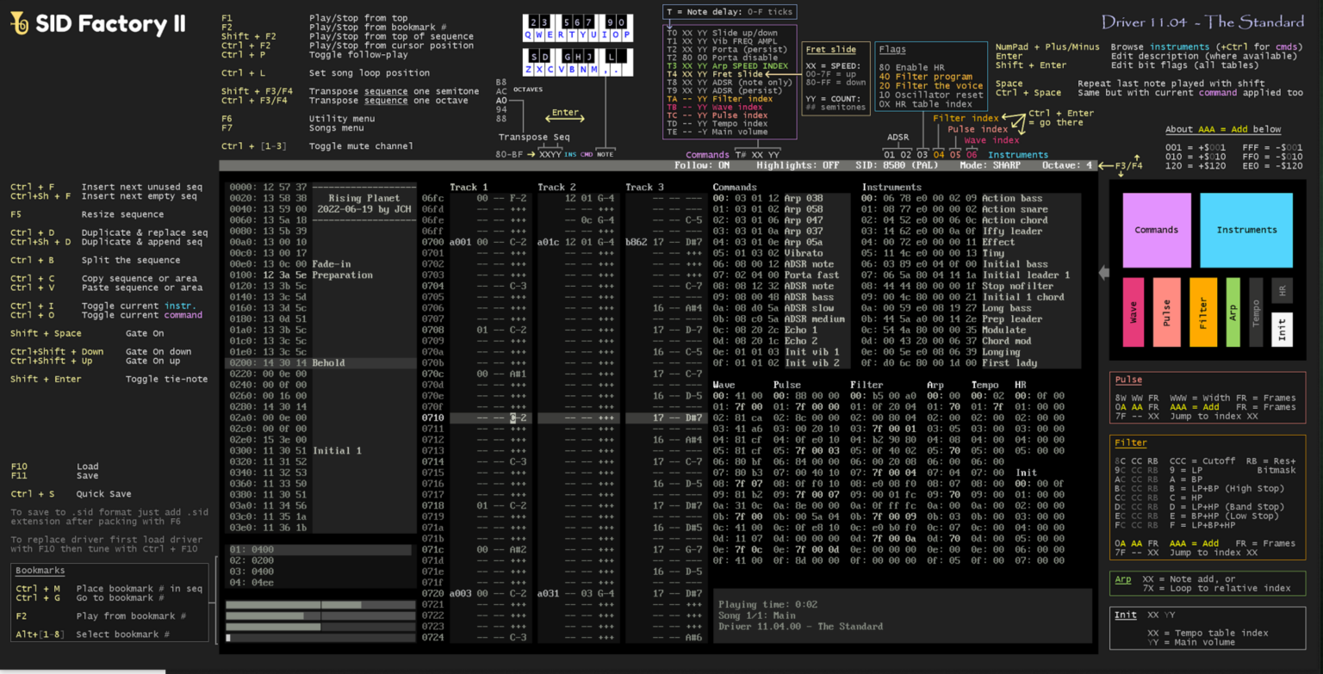Click the About AAA = Add below heading
The width and height of the screenshot is (1323, 674).
(x=1223, y=130)
